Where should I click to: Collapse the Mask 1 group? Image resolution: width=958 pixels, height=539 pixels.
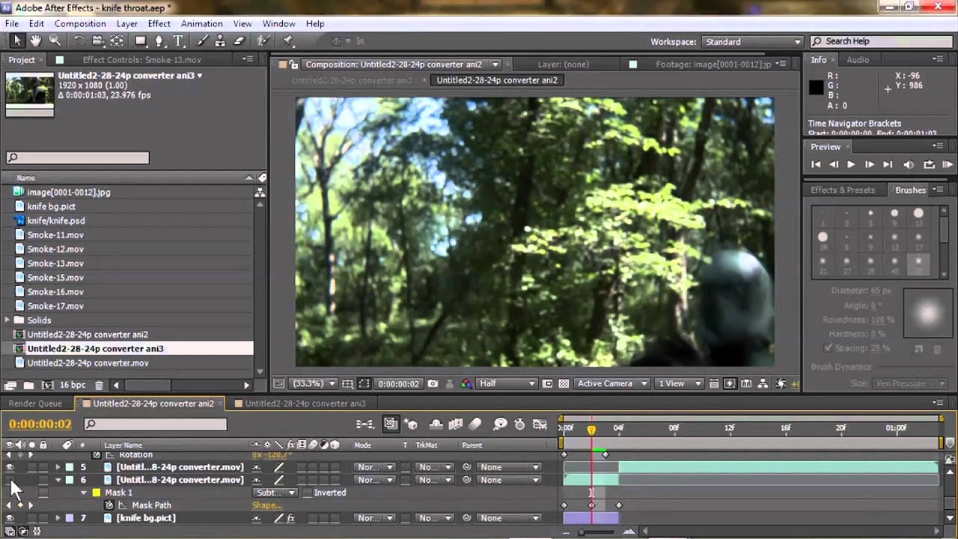point(84,493)
